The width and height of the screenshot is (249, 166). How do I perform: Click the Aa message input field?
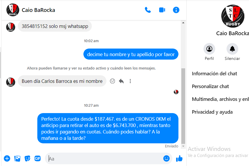coord(105,158)
